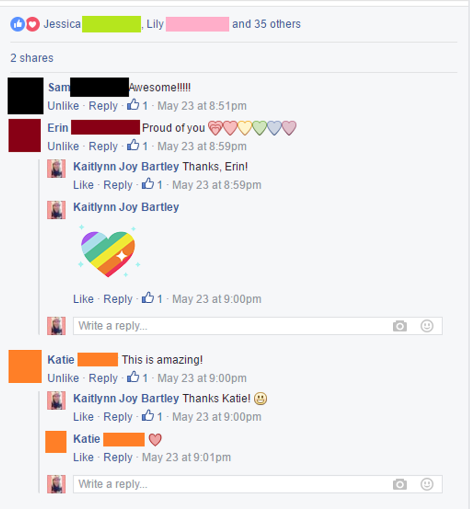The width and height of the screenshot is (470, 509).
Task: Focus the 'Write a reply' box under Erin's thread
Action: click(x=258, y=326)
